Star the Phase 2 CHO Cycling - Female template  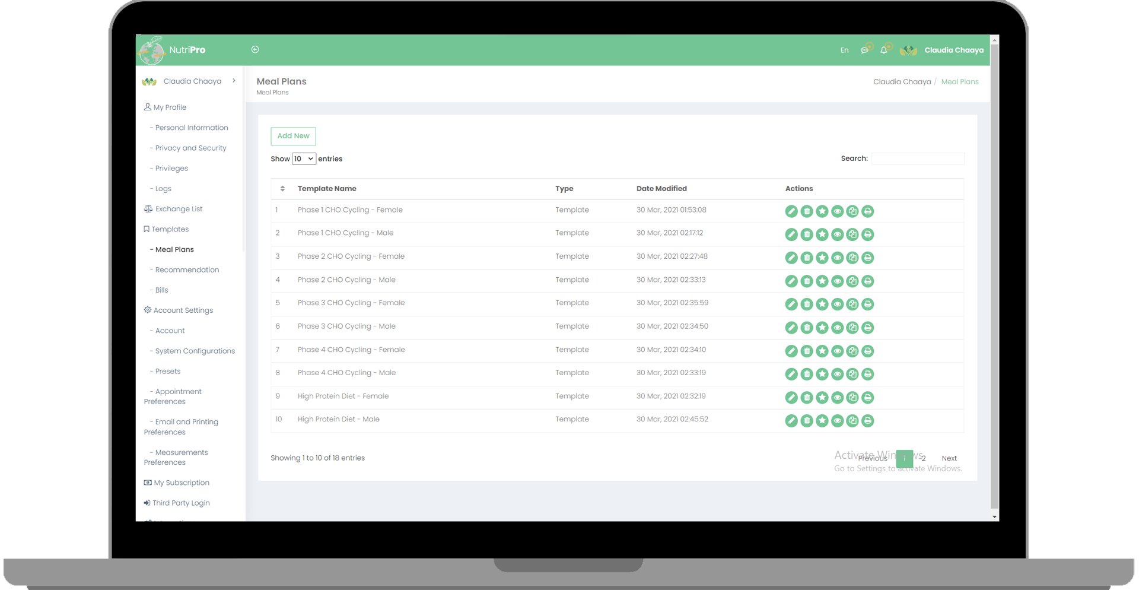coord(822,258)
